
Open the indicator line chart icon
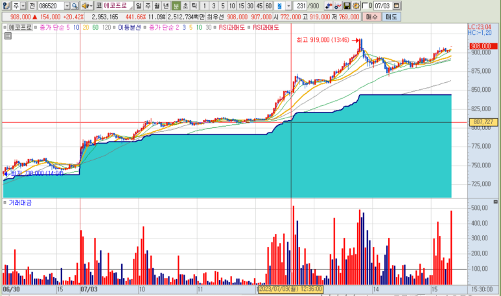click(338, 6)
